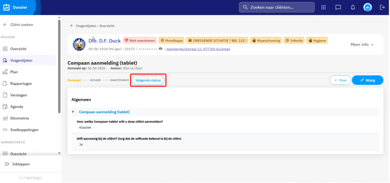
Task: Click the Mondkapje warning badge
Action: 171,40
